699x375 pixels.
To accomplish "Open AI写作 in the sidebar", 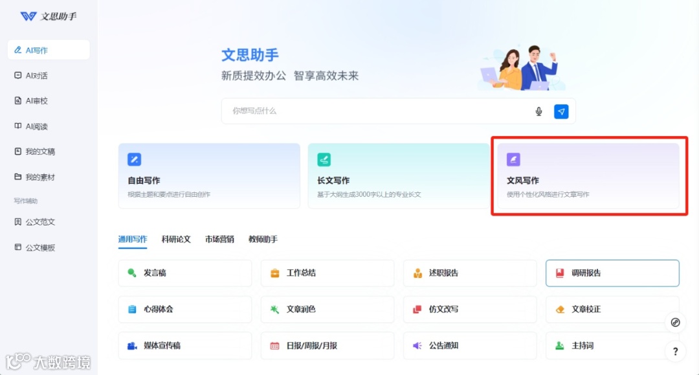I will (x=49, y=50).
